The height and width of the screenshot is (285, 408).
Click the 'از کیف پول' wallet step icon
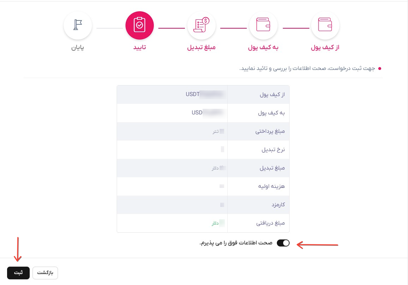click(325, 25)
